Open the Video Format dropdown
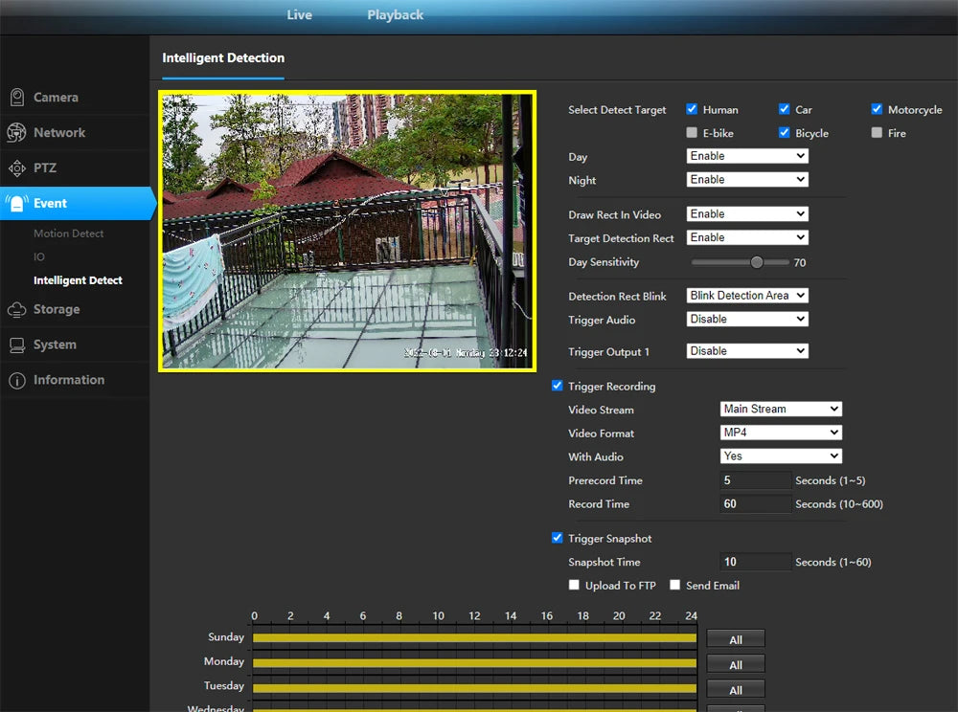This screenshot has height=712, width=958. click(x=781, y=432)
